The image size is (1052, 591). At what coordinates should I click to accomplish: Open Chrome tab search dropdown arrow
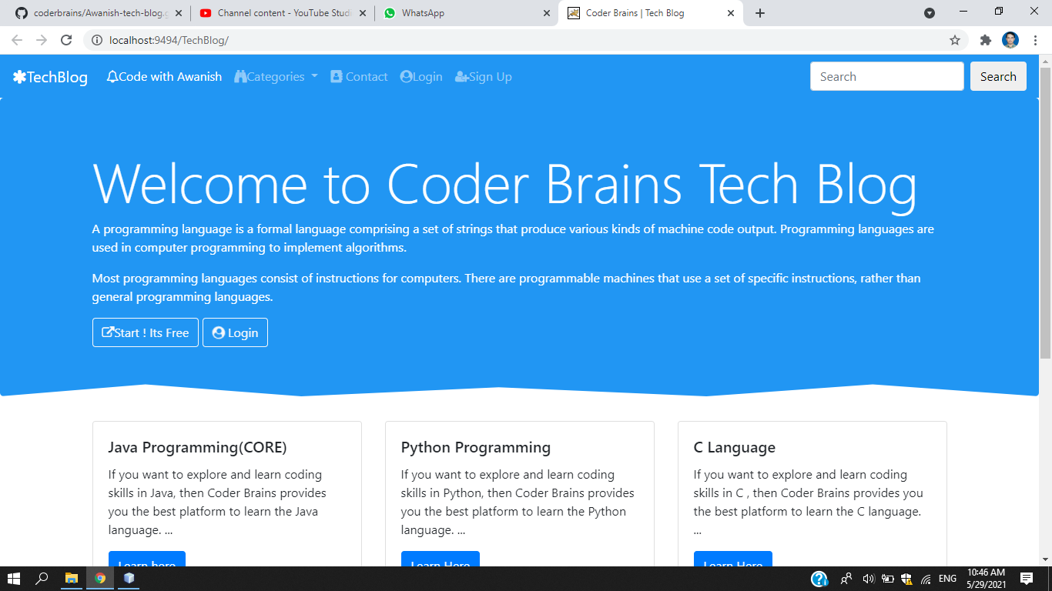pyautogui.click(x=930, y=13)
